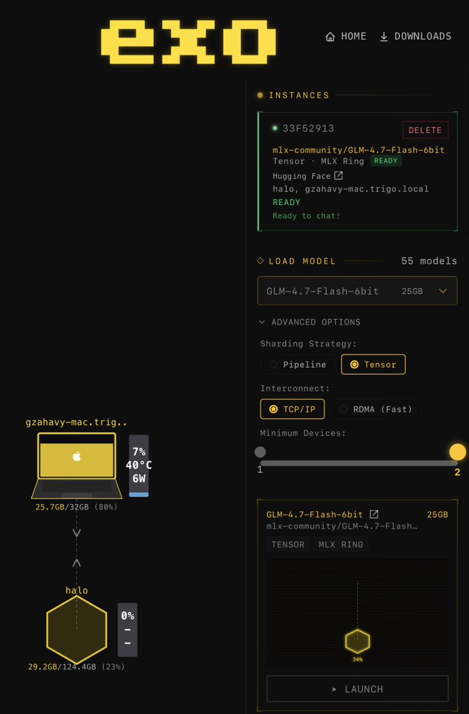The width and height of the screenshot is (469, 714).
Task: Click the halo 0% stats bar
Action: (127, 630)
